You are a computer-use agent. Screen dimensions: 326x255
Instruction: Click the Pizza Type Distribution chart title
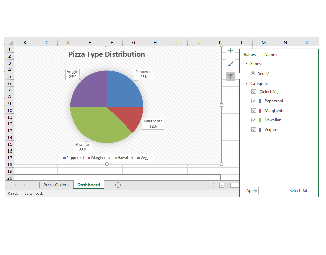(107, 54)
